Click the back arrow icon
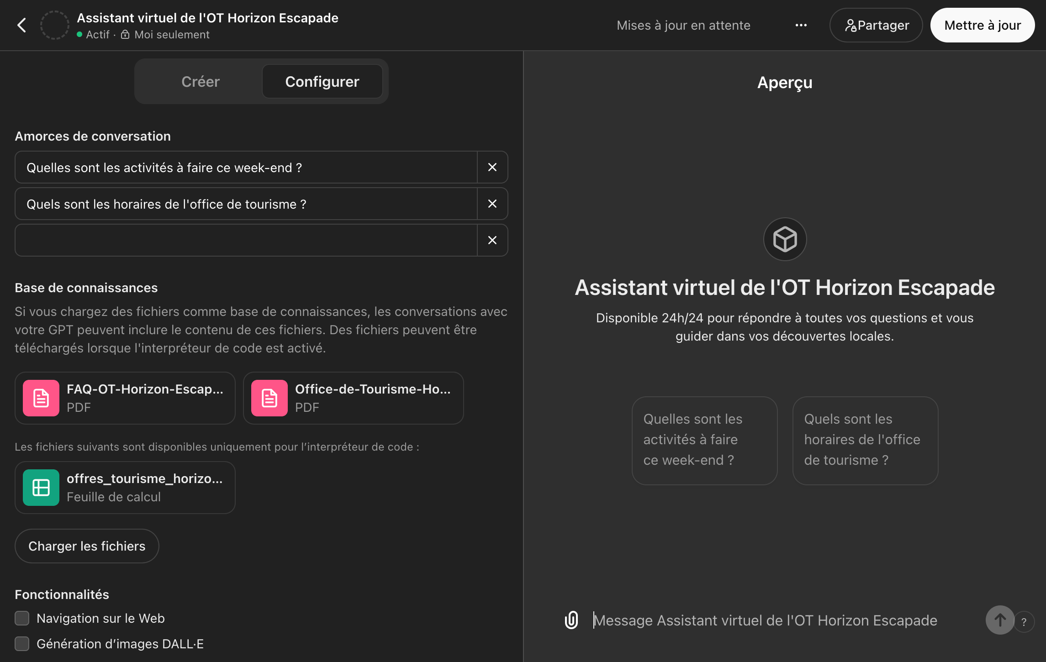 pos(21,25)
